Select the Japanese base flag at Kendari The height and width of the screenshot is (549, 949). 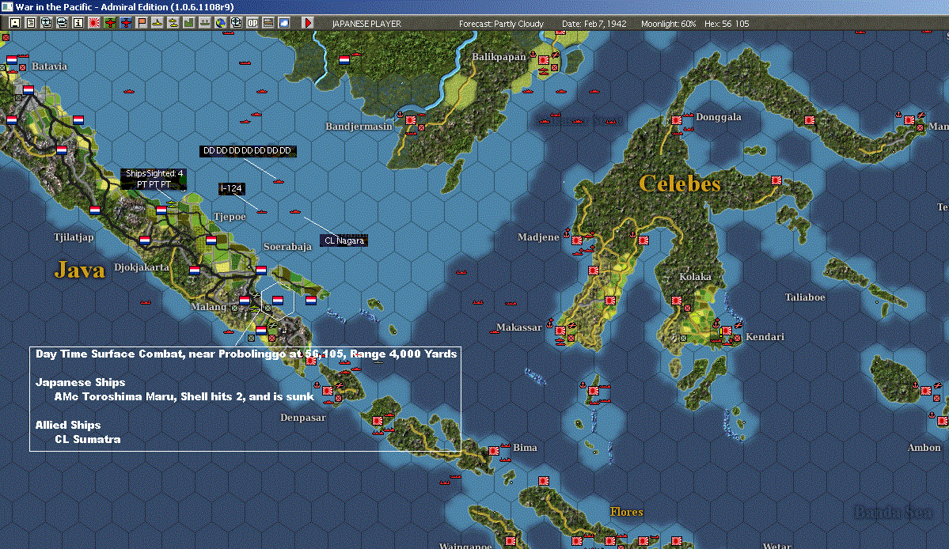click(727, 331)
